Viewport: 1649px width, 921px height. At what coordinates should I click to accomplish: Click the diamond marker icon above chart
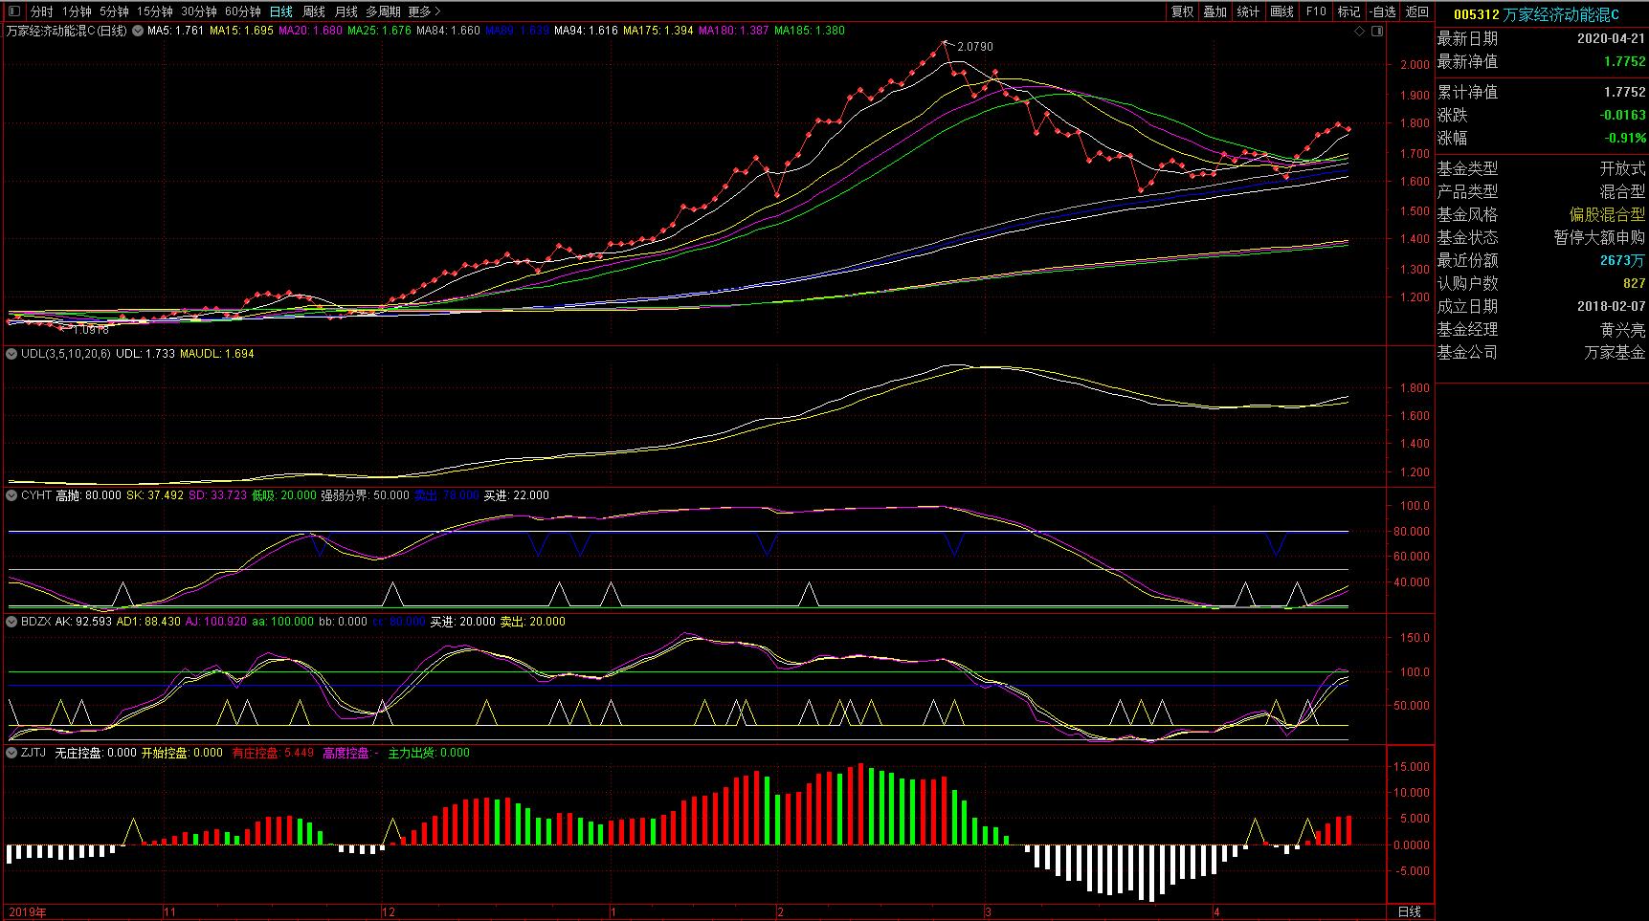tap(1359, 32)
